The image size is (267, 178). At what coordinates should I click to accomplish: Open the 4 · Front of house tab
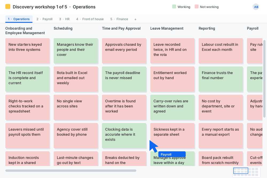pyautogui.click(x=90, y=19)
